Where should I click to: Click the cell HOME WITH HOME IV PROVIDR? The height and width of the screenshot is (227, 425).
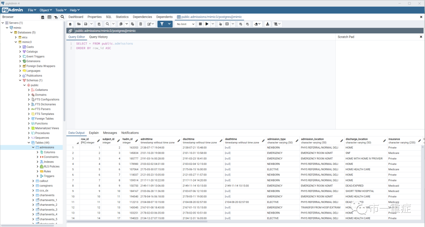366,159
